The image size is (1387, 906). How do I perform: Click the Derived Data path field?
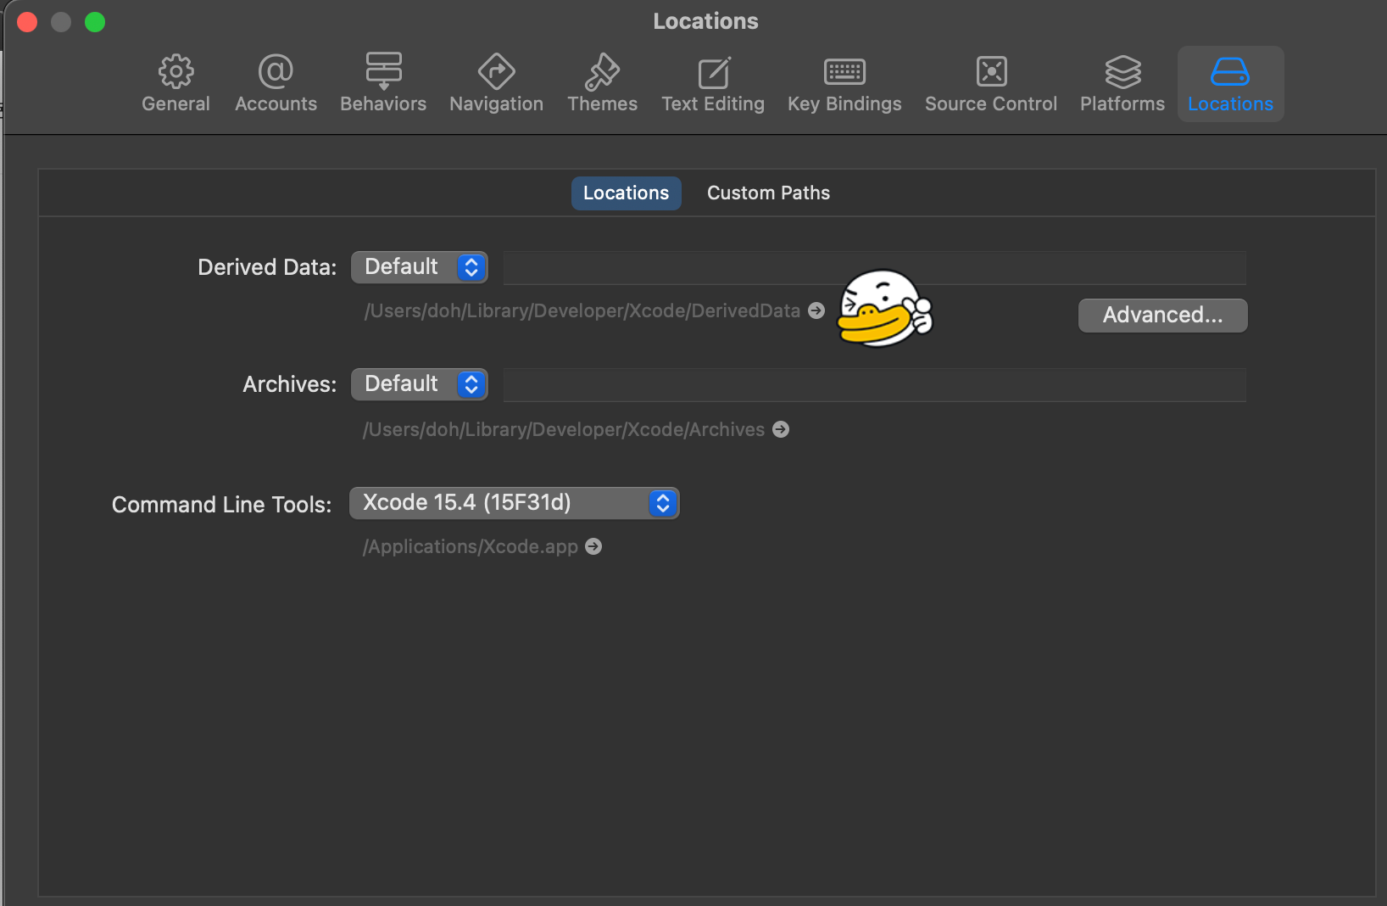coord(875,267)
